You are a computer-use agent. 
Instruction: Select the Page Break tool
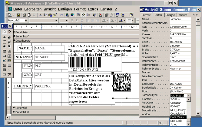(x=5, y=65)
